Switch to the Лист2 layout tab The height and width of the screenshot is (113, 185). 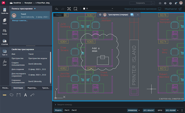click(x=74, y=110)
